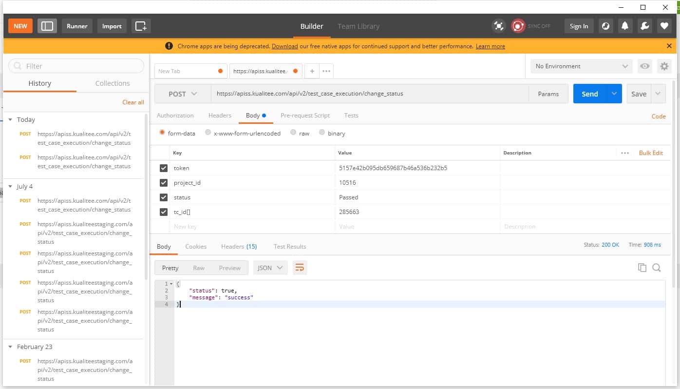Image resolution: width=680 pixels, height=389 pixels.
Task: Collapse the Today history group
Action: coord(10,119)
